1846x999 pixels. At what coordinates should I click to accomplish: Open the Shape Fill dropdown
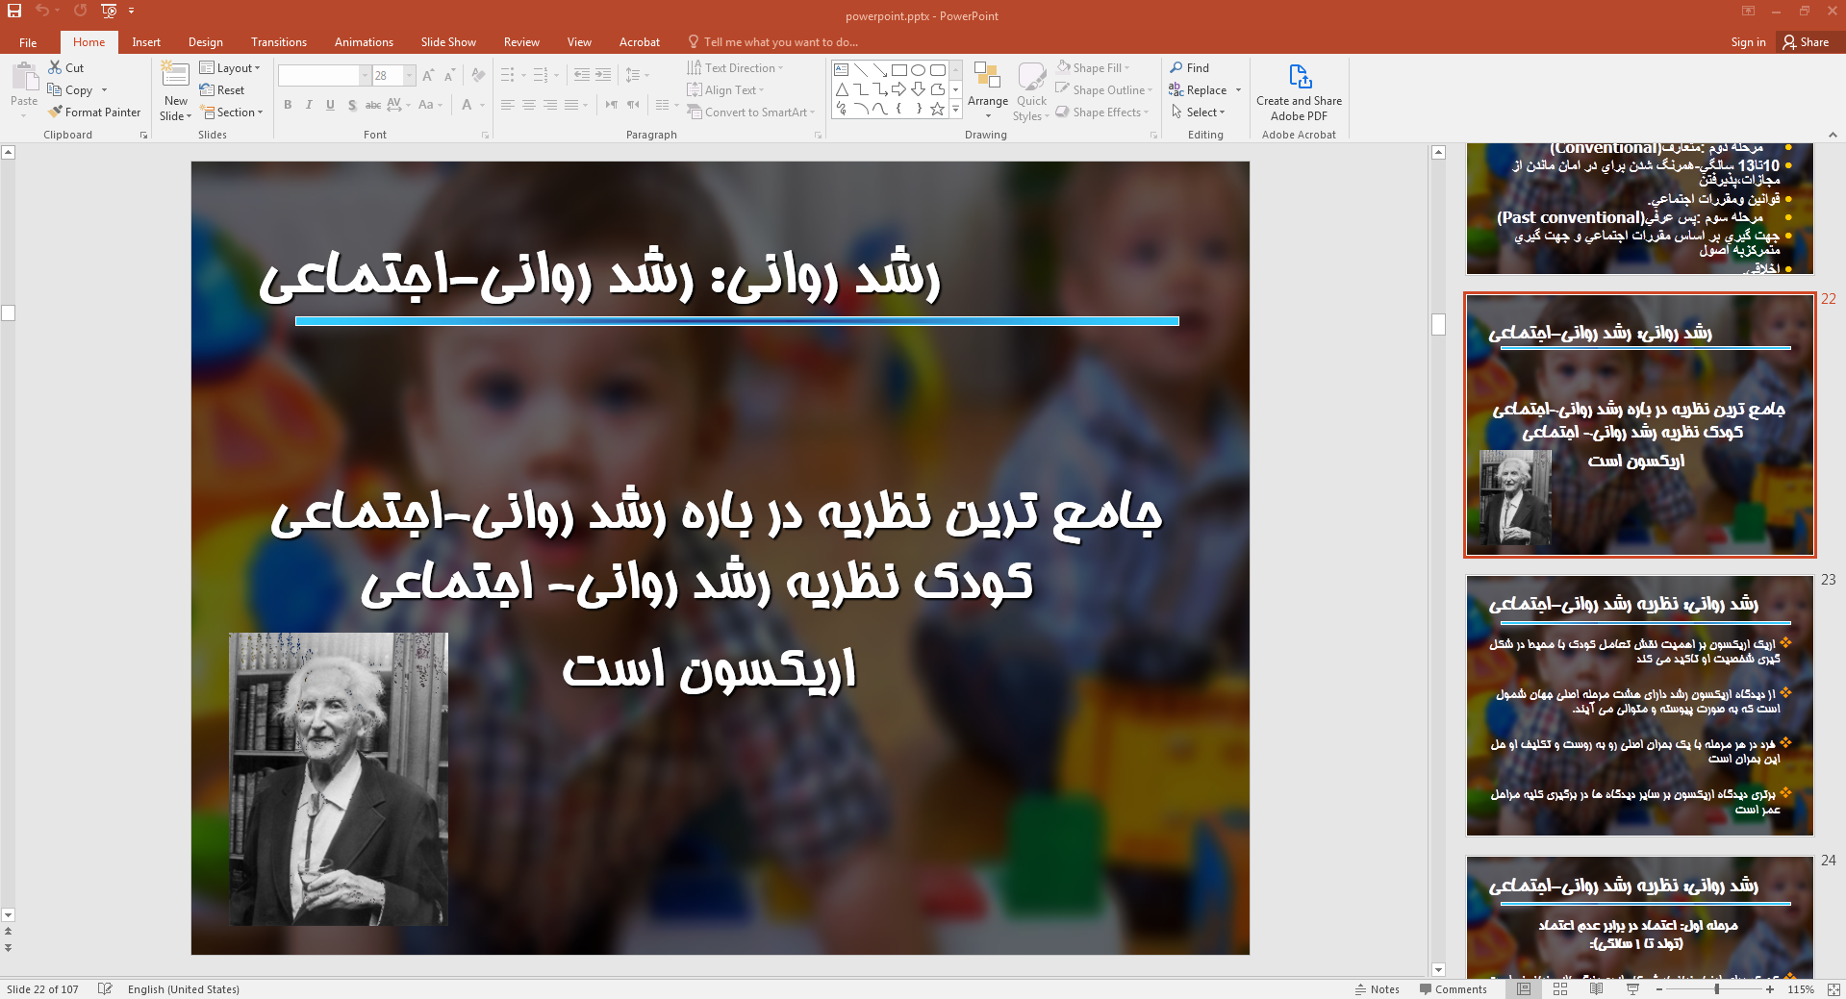(x=1094, y=67)
